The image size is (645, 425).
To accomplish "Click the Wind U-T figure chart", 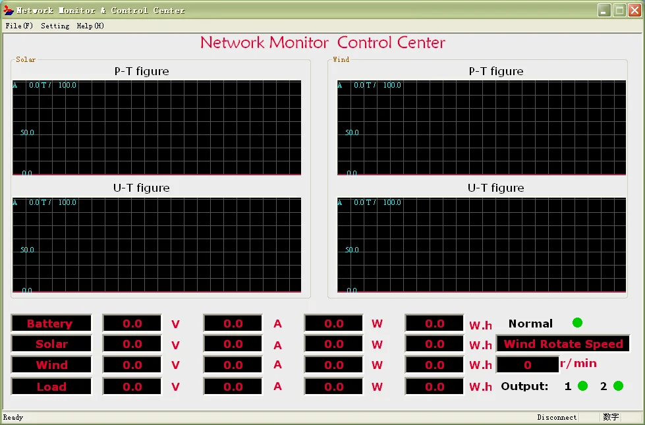I will click(482, 244).
